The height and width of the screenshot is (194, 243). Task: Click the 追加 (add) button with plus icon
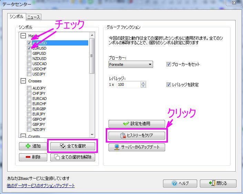(x=33, y=146)
